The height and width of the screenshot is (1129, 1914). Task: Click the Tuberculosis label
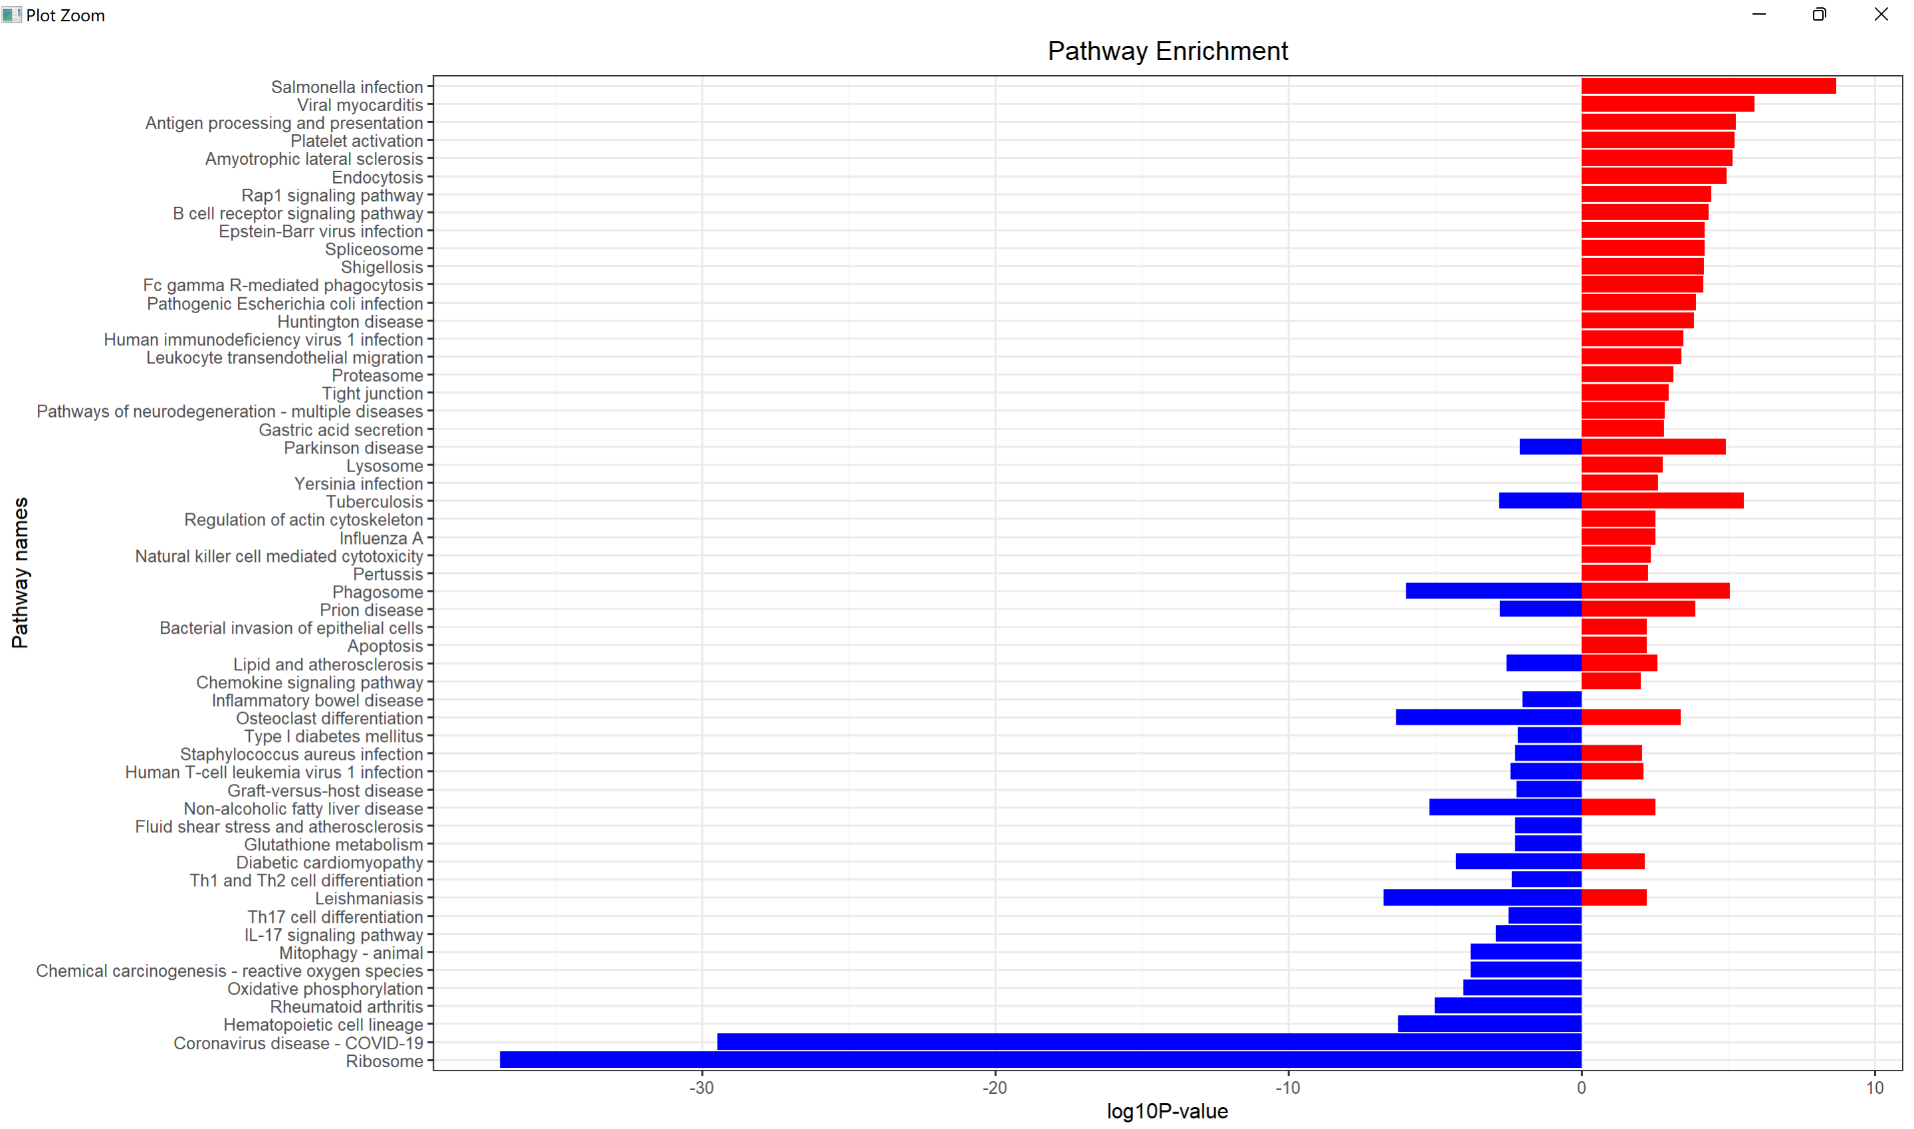click(375, 502)
